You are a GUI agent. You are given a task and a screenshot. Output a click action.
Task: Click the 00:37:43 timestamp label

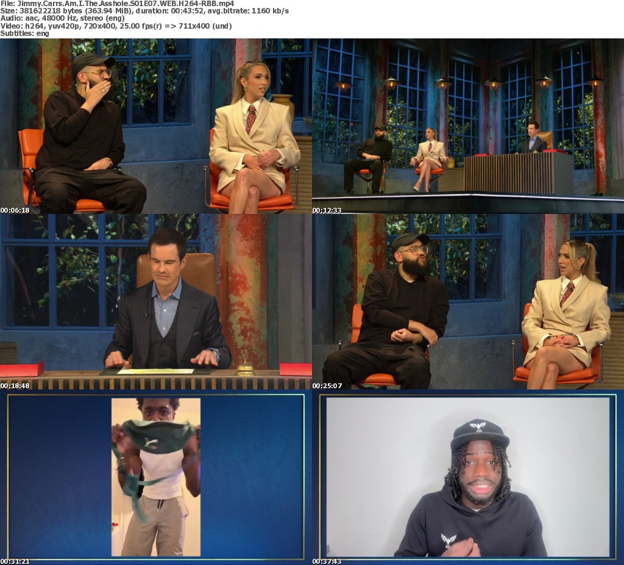(327, 561)
